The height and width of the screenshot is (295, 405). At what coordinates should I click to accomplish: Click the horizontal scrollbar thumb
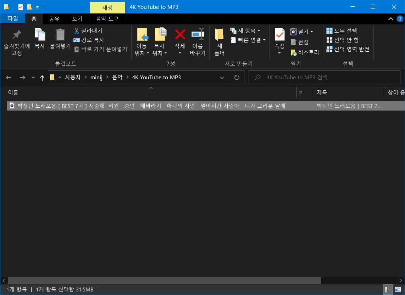(164, 280)
